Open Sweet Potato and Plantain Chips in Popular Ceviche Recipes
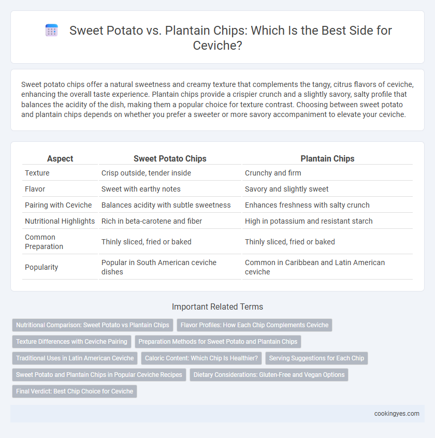Screen dimensions: 435x438 point(99,375)
